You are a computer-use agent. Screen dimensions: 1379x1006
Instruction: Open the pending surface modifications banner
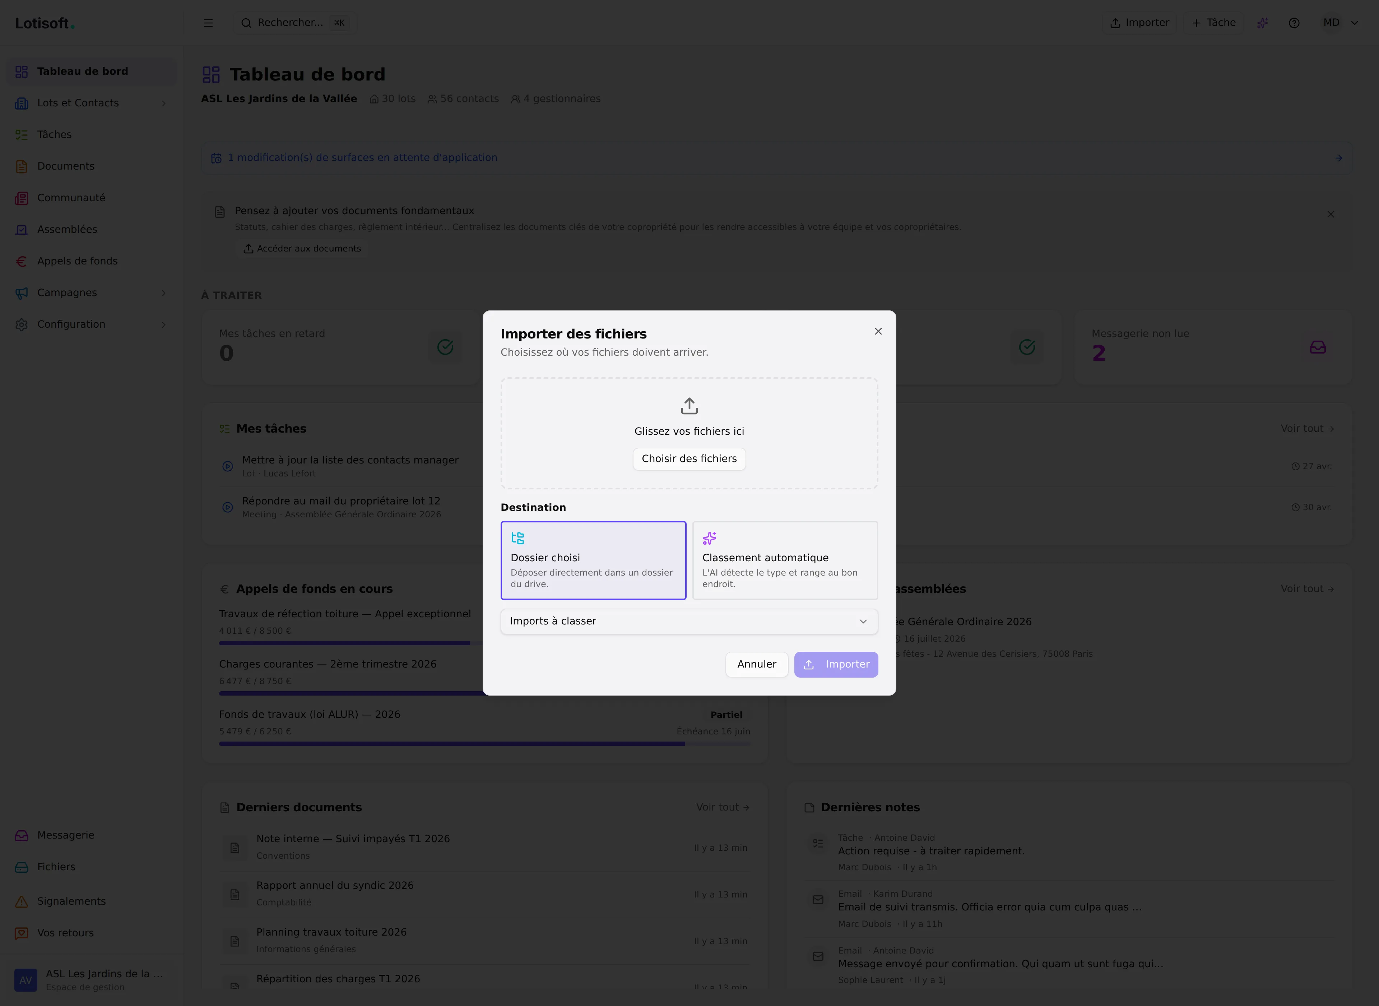point(776,158)
